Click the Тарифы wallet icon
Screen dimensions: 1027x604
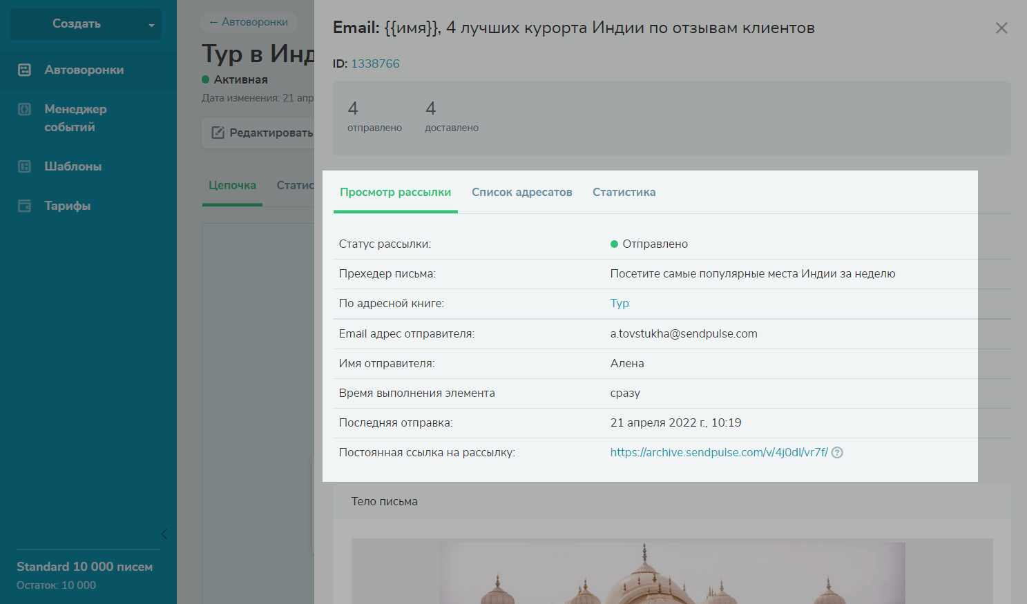point(24,206)
